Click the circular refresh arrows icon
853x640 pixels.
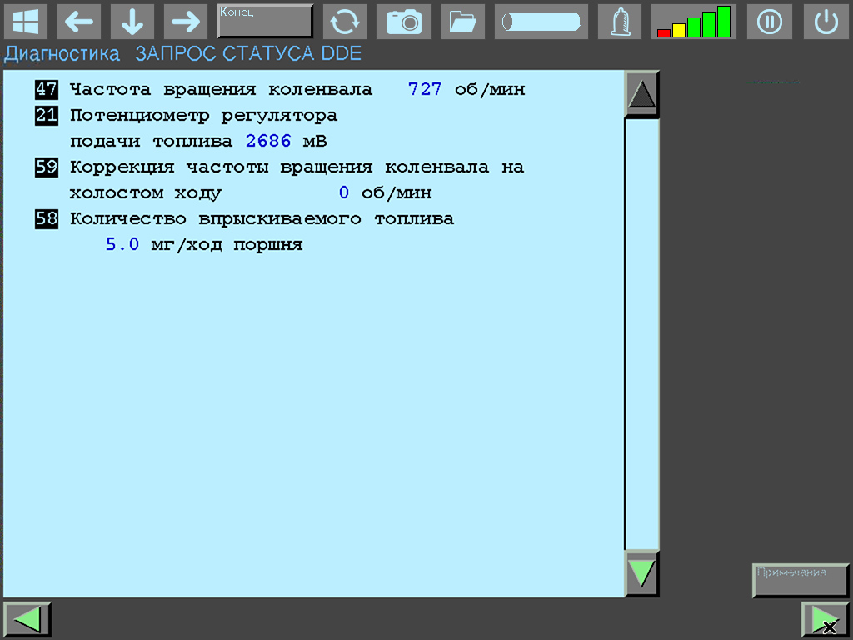(344, 22)
